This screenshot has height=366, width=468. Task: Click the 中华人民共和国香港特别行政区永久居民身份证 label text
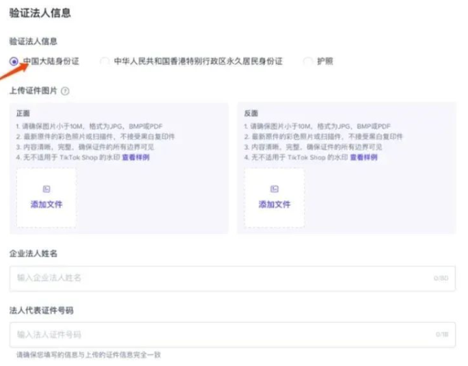(198, 62)
